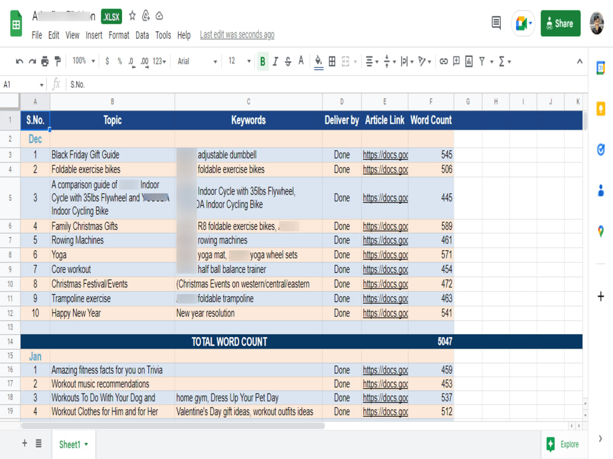The width and height of the screenshot is (613, 459).
Task: Open the Arial font dropdown
Action: pos(197,61)
